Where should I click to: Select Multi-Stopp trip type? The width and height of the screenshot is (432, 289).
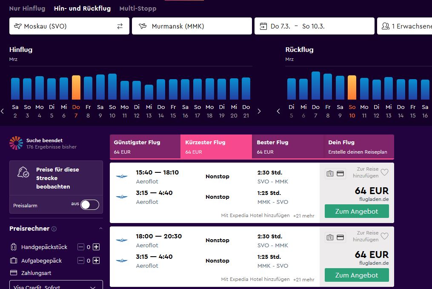[138, 9]
